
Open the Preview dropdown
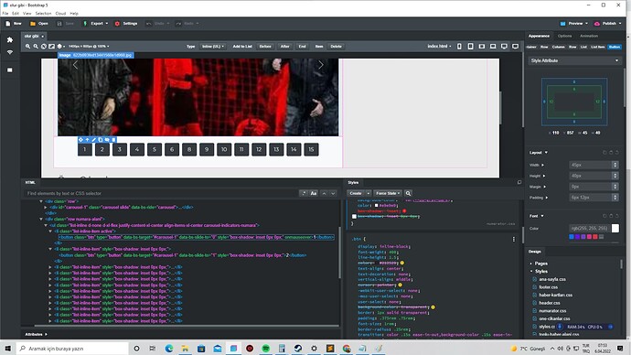point(574,24)
